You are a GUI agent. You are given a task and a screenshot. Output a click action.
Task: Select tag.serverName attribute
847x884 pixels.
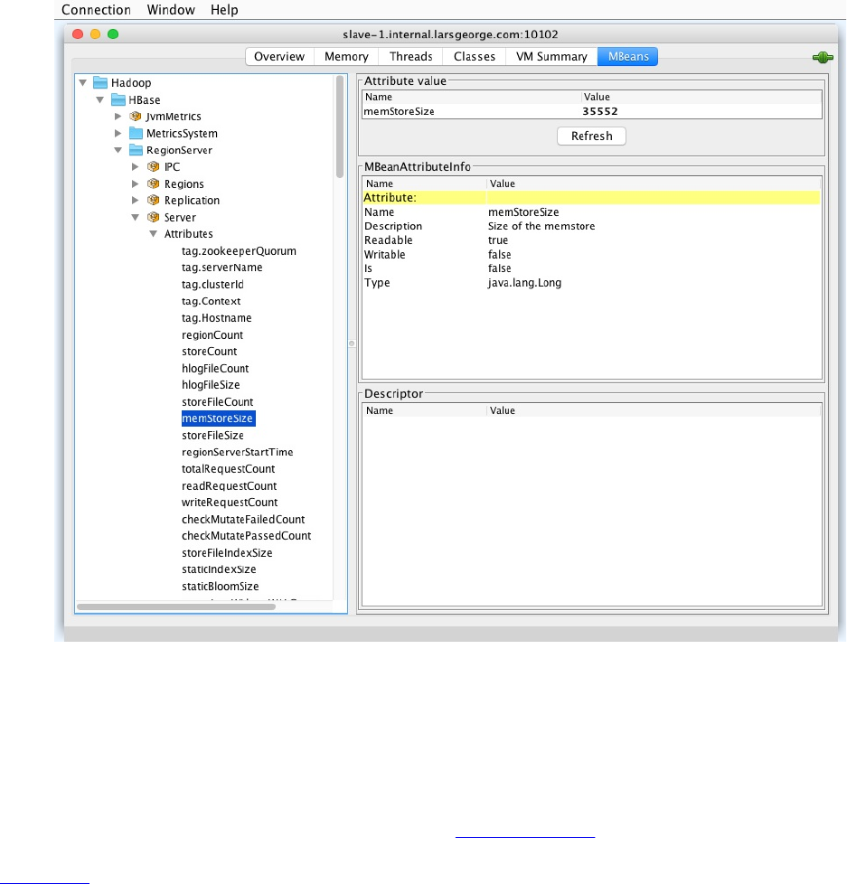pyautogui.click(x=221, y=268)
